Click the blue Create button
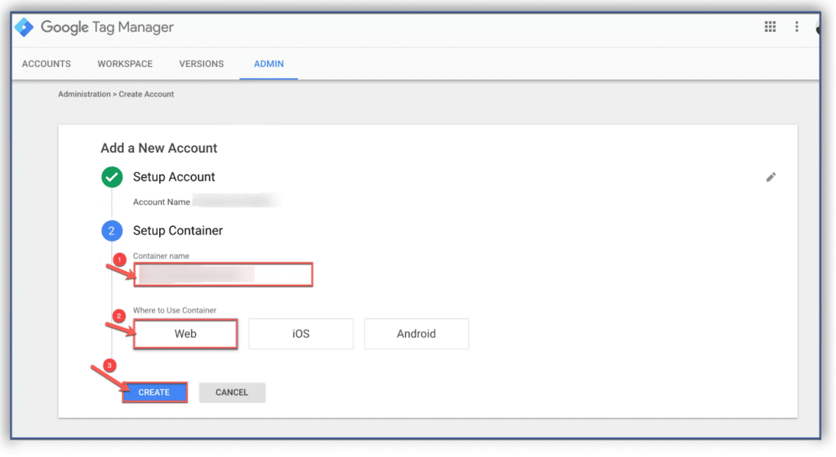 point(154,393)
